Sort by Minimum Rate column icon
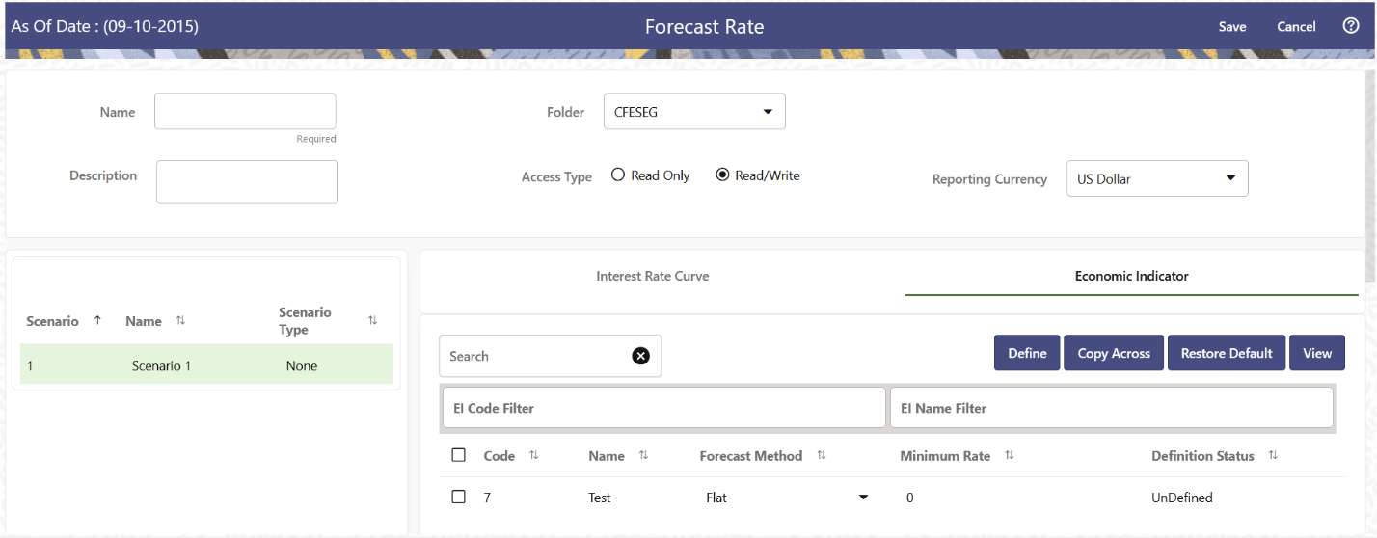This screenshot has height=538, width=1377. click(1010, 455)
